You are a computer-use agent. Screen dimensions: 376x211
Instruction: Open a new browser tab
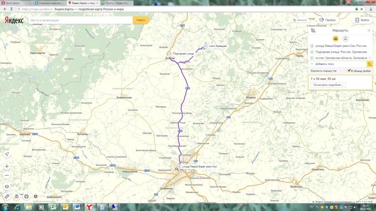click(136, 3)
